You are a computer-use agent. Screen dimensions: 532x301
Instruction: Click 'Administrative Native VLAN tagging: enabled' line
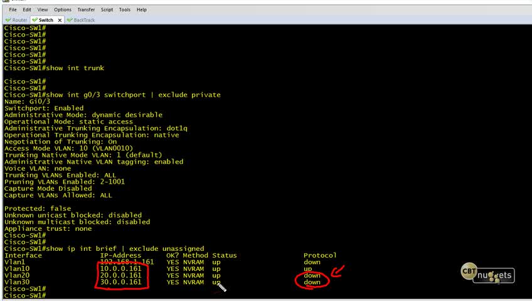point(93,162)
